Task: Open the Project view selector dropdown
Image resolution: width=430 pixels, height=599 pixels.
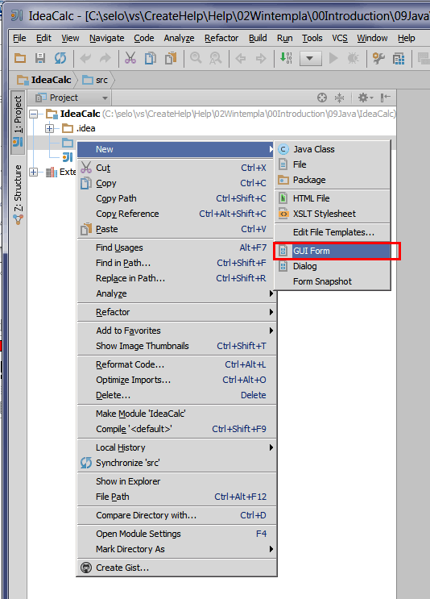Action: (72, 98)
